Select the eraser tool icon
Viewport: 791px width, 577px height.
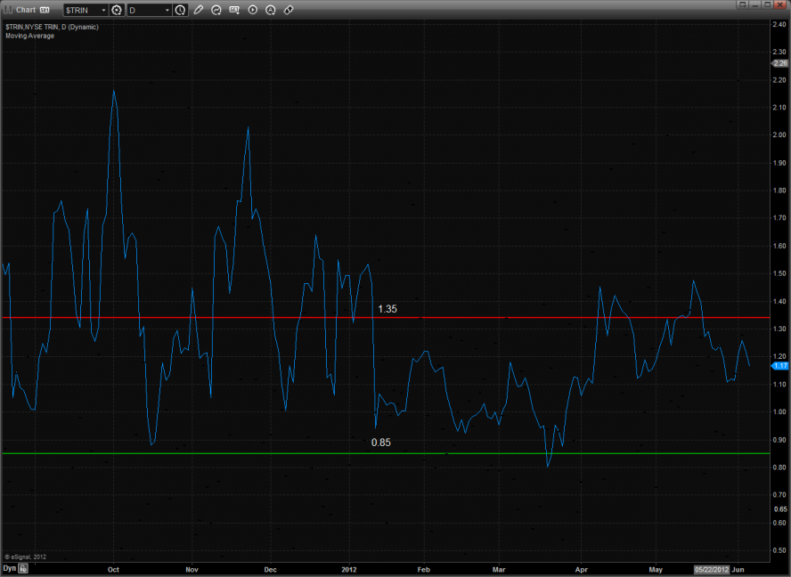click(x=289, y=10)
